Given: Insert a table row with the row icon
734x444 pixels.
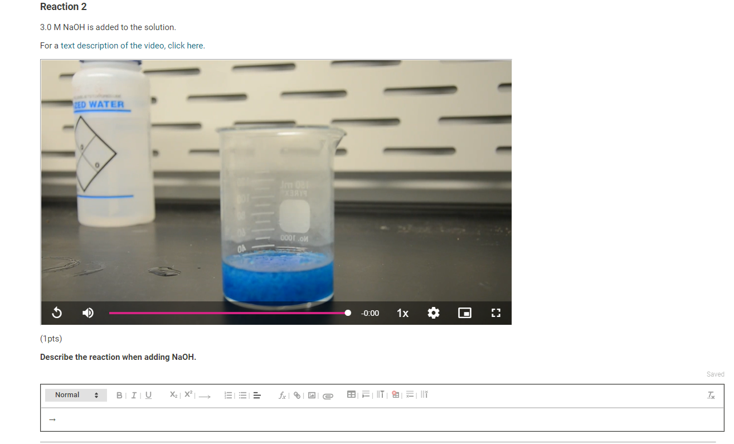Looking at the screenshot, I should tap(366, 394).
